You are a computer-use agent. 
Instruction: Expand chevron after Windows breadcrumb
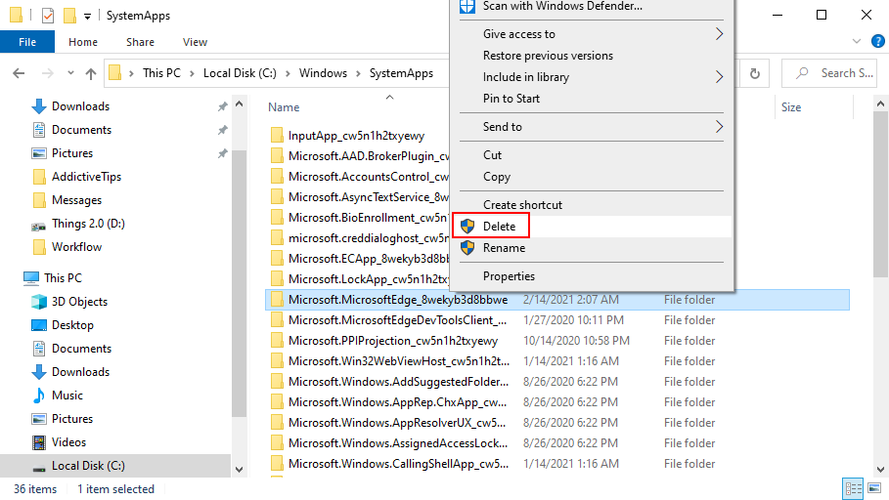tap(358, 73)
